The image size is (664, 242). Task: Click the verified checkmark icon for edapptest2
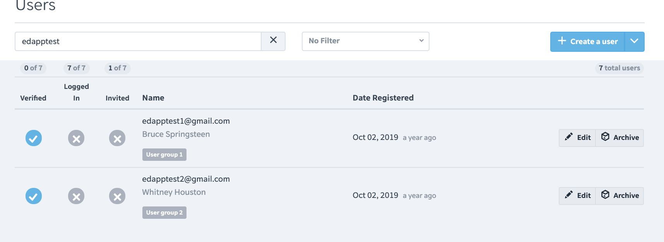click(x=34, y=196)
